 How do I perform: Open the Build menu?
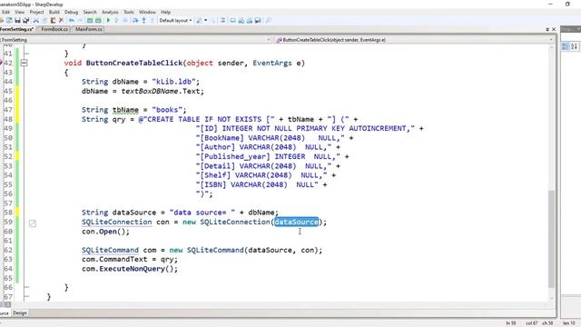(x=54, y=12)
